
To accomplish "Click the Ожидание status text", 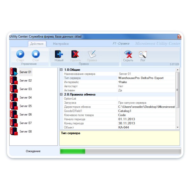I will [33, 151].
